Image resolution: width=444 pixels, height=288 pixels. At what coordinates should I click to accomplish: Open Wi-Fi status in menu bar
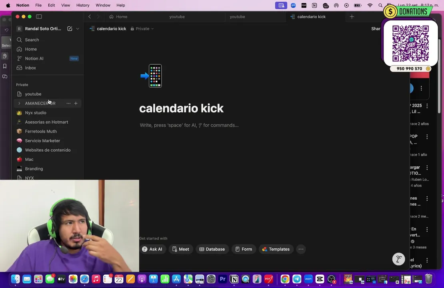pos(370,5)
